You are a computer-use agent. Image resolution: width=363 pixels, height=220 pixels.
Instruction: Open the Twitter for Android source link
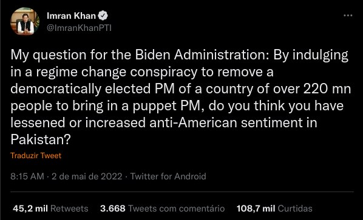pos(168,176)
